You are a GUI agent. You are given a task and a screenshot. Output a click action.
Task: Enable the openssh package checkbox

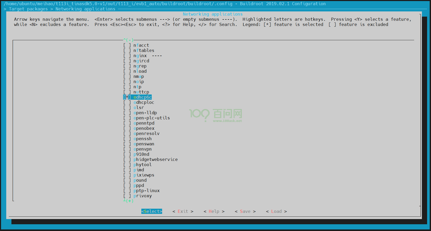click(x=127, y=139)
